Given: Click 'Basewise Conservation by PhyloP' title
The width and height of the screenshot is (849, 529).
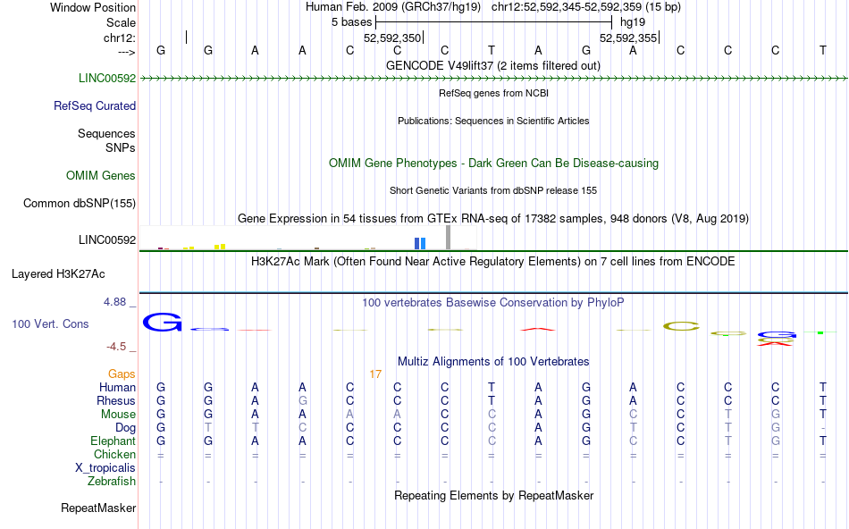Looking at the screenshot, I should click(x=493, y=303).
